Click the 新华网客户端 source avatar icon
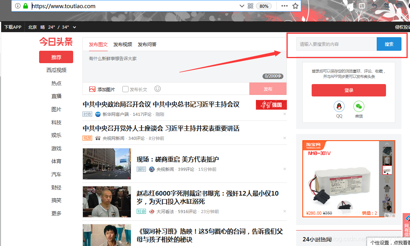 (x=98, y=114)
